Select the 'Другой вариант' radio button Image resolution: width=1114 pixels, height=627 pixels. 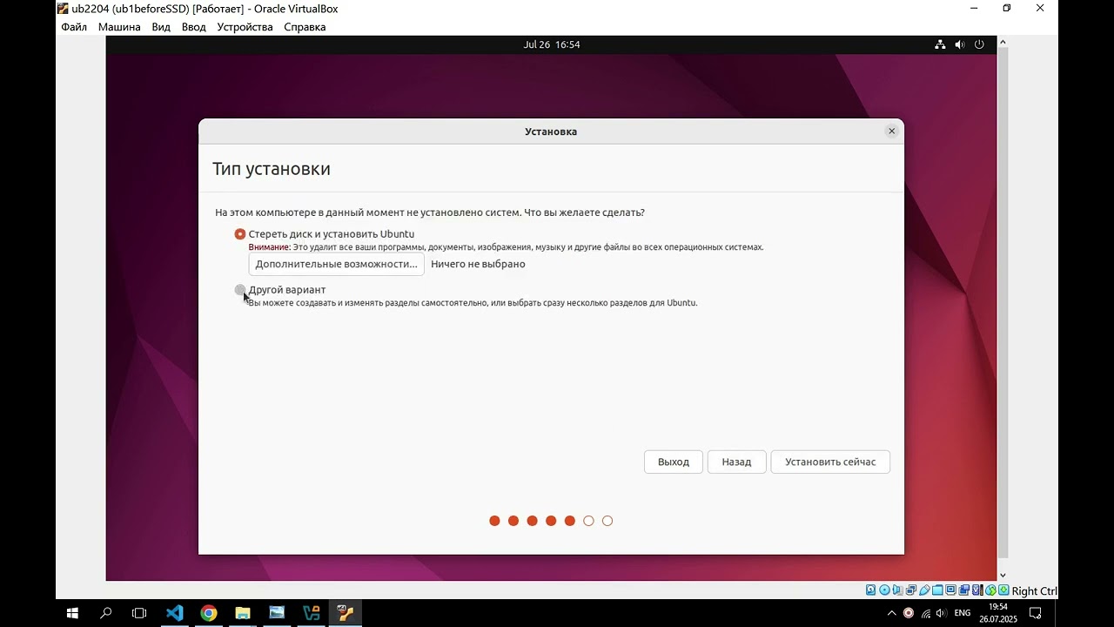tap(240, 290)
